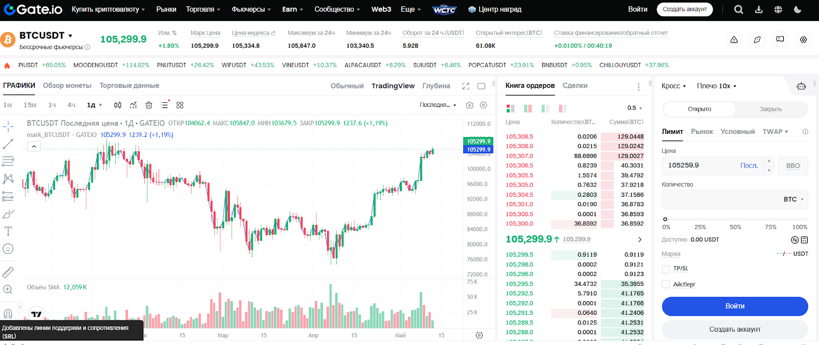
Task: Click the download app icon in header
Action: (759, 9)
